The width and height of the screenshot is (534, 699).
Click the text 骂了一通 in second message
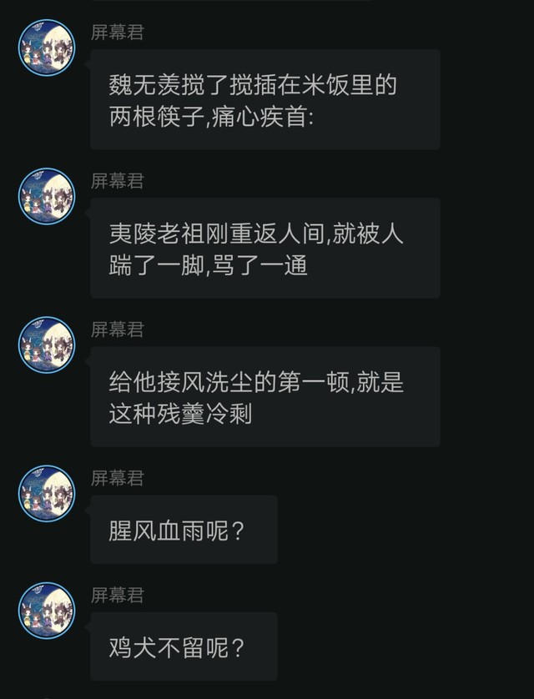[259, 266]
